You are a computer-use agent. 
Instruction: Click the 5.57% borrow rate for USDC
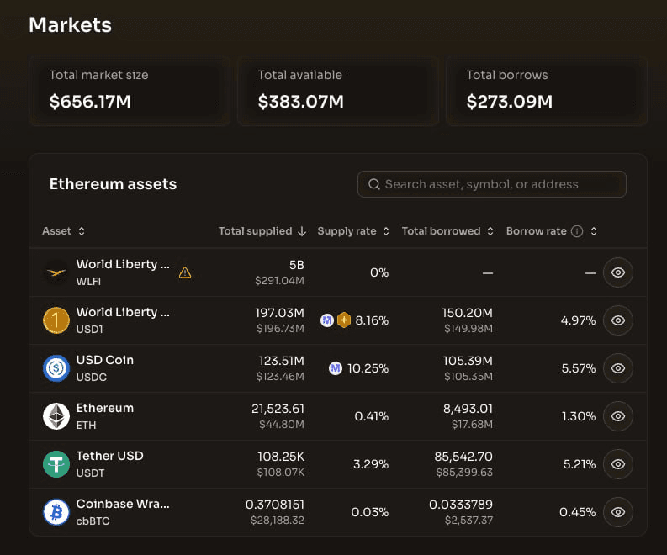(579, 368)
